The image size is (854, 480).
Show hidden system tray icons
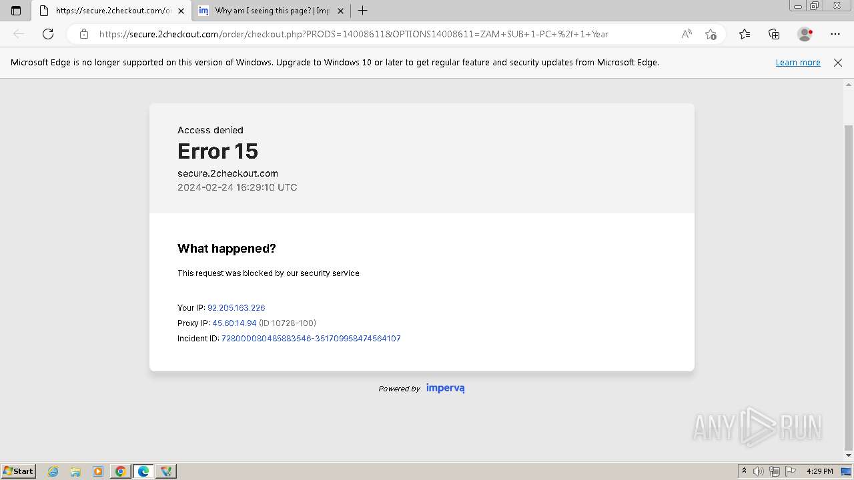coord(745,471)
